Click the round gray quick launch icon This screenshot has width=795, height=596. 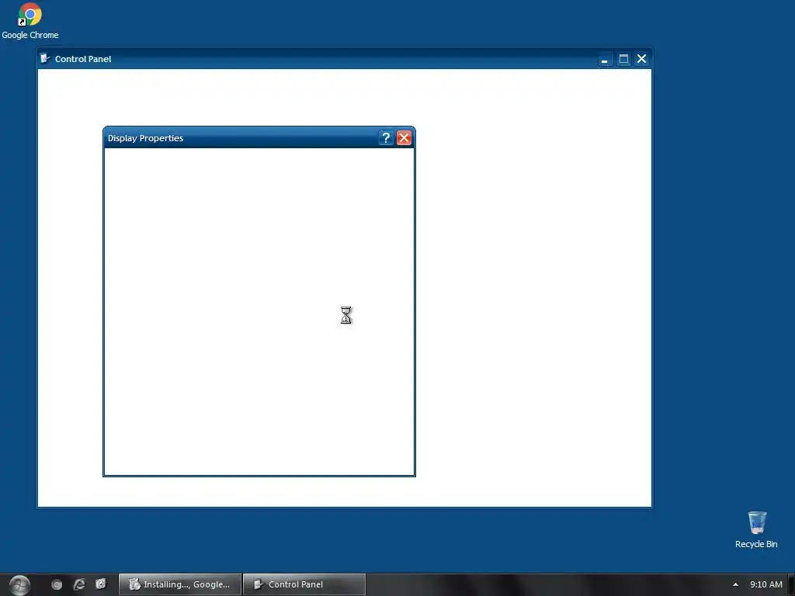(57, 584)
